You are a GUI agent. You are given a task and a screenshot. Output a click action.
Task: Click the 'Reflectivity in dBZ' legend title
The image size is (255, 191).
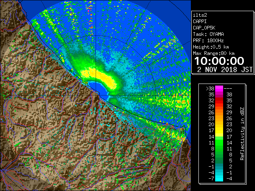(x=242, y=134)
